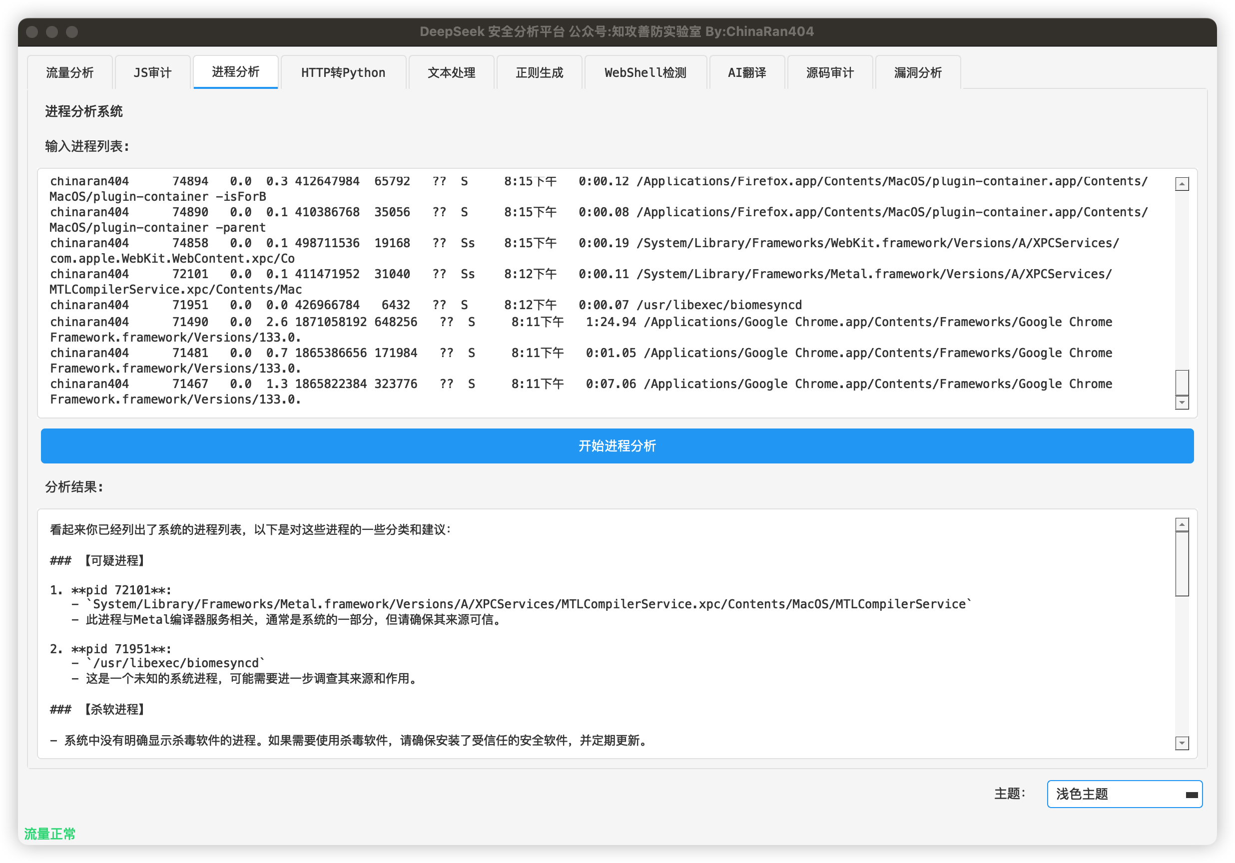The width and height of the screenshot is (1235, 863).
Task: Expand the 浅色主题 theme dropdown
Action: pos(1124,794)
